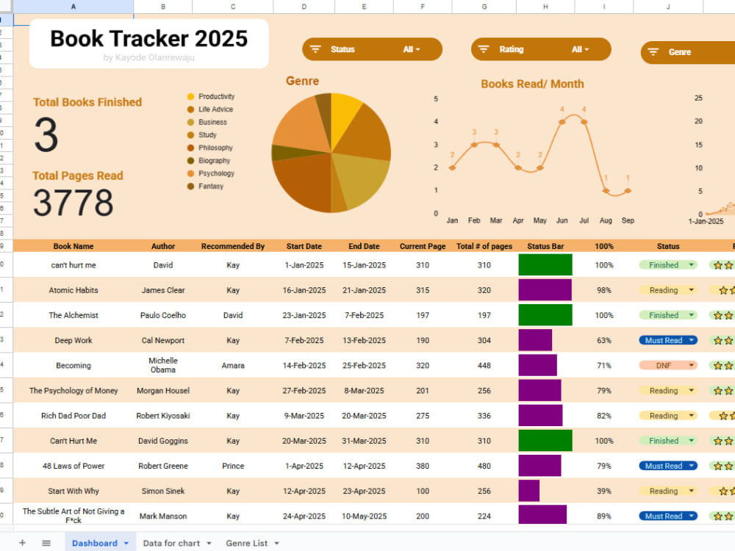Select the Prince recommended-by cell
This screenshot has height=551, width=735.
pos(233,466)
